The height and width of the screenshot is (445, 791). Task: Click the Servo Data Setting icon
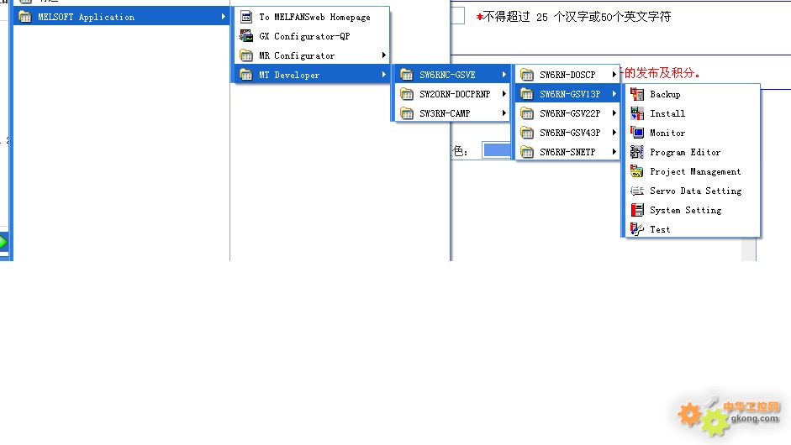point(636,191)
